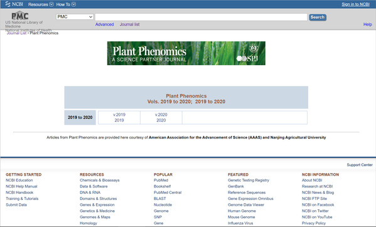Open the Help link
Viewport: 376px width, 227px height.
pos(367,24)
